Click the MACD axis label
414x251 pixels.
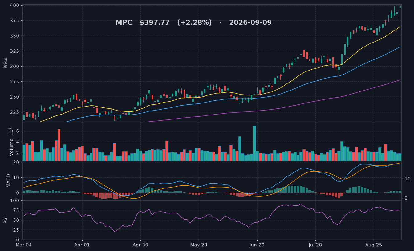click(9, 180)
